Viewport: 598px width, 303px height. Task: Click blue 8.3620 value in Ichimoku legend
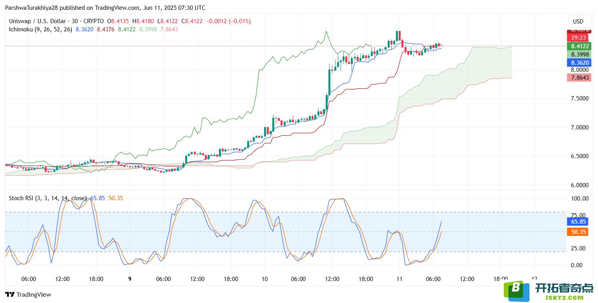click(84, 29)
